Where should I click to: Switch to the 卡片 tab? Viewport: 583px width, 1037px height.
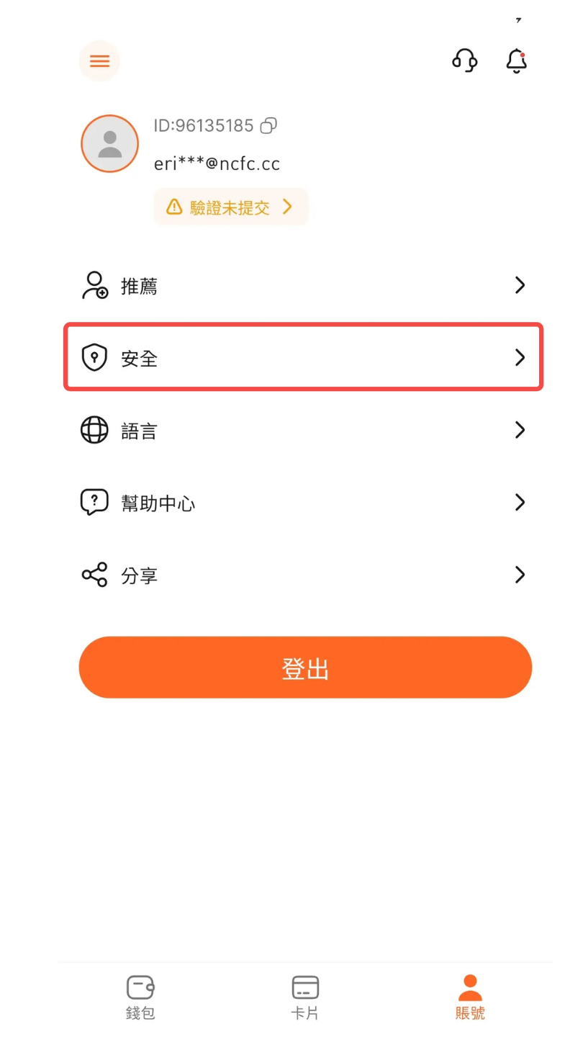[x=305, y=997]
